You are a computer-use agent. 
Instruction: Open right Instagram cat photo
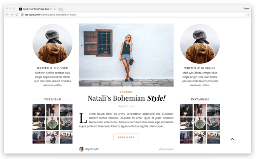click(x=186, y=110)
